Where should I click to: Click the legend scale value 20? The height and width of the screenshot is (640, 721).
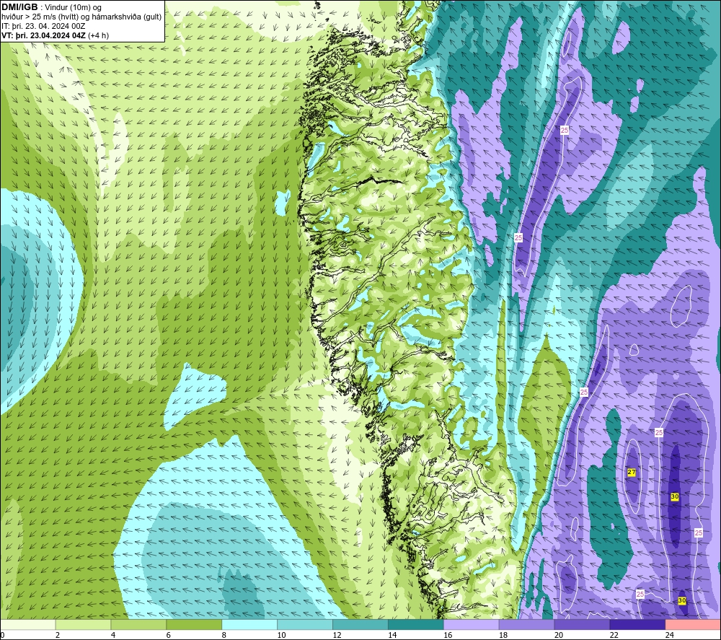(x=559, y=635)
